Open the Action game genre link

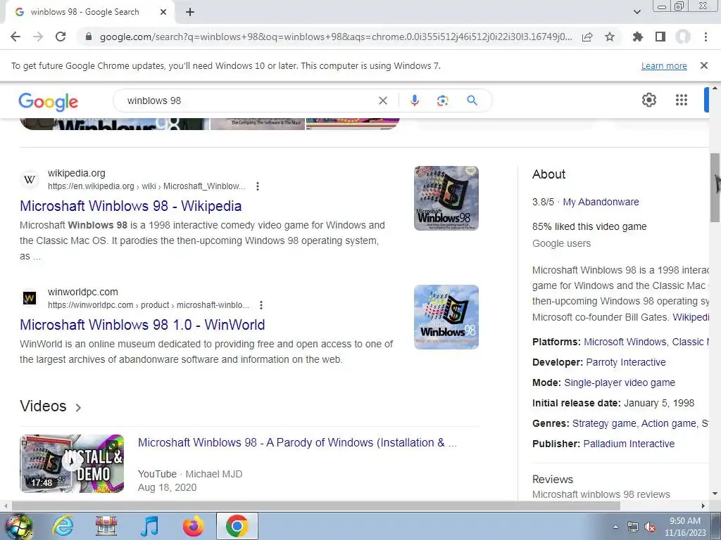(669, 423)
